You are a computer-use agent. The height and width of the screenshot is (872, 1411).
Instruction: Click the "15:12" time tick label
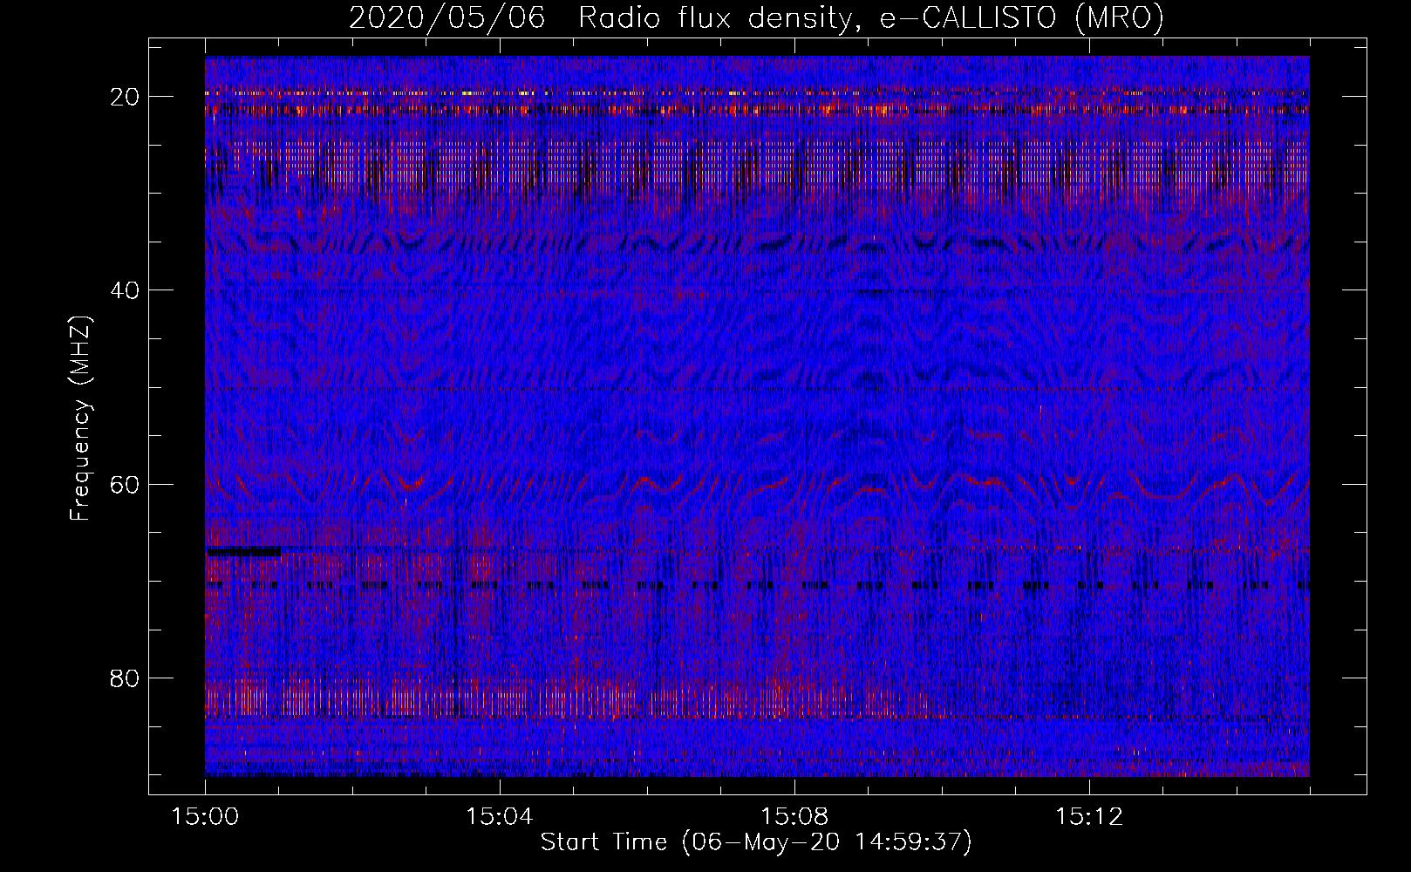[1088, 817]
